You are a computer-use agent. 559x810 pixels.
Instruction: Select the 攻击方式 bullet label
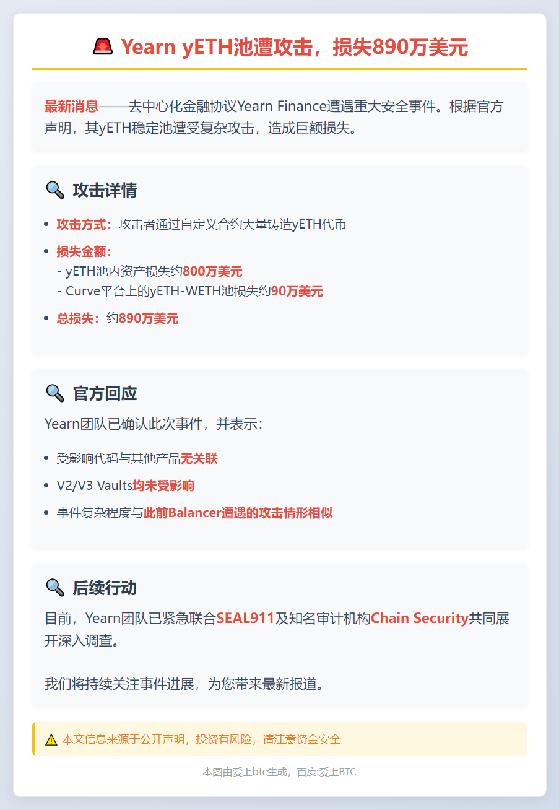(x=85, y=224)
